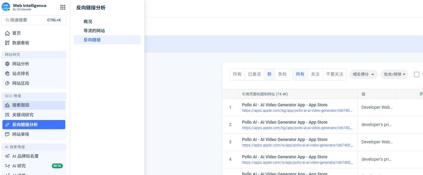Screen dimensions: 423x175
Task: Select 导流的网站 in the submenu
Action: (107, 31)
